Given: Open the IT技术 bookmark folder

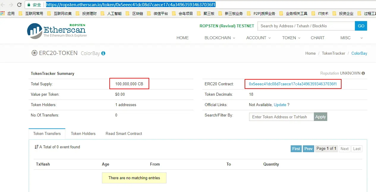Looking at the screenshot, I should tap(320, 13).
